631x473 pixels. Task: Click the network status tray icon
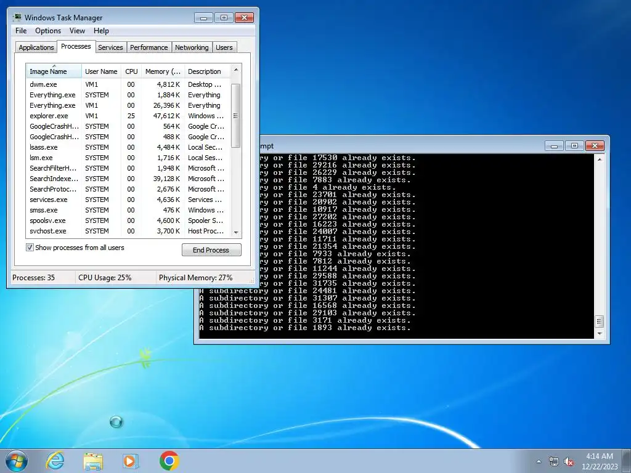pos(554,461)
